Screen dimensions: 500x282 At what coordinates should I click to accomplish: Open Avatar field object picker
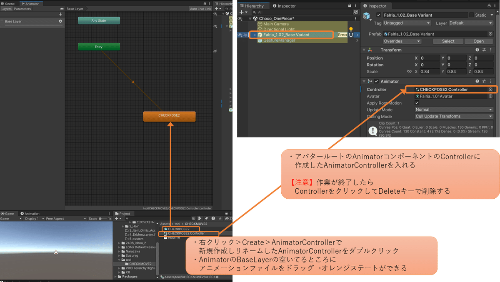click(490, 96)
